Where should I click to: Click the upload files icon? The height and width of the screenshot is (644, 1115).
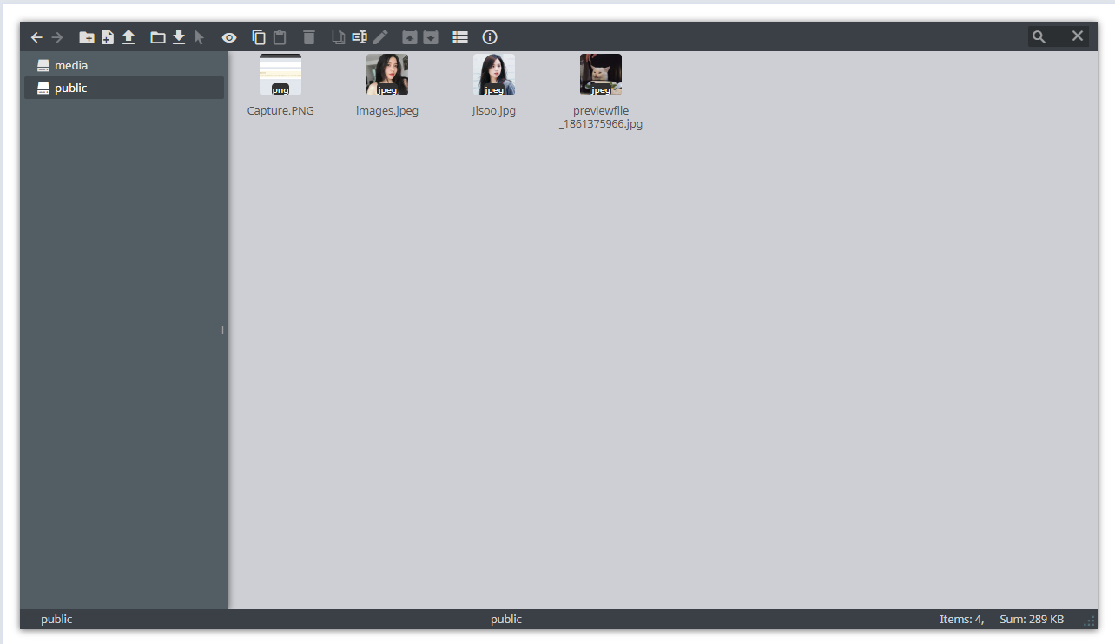coord(129,37)
